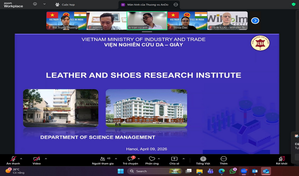This screenshot has height=176, width=299.
Task: Leave the meeting (Rời khỏi)
Action: tap(281, 159)
